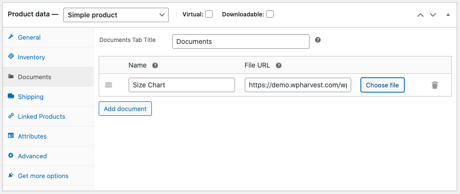The image size is (460, 194).
Task: Click the Get more options plug icon
Action: tap(11, 175)
